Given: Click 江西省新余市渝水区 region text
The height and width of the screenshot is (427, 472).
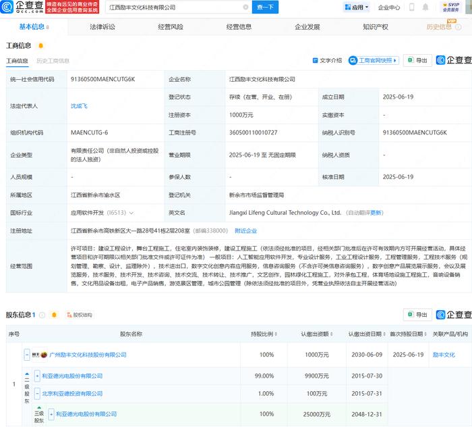Looking at the screenshot, I should [x=96, y=195].
